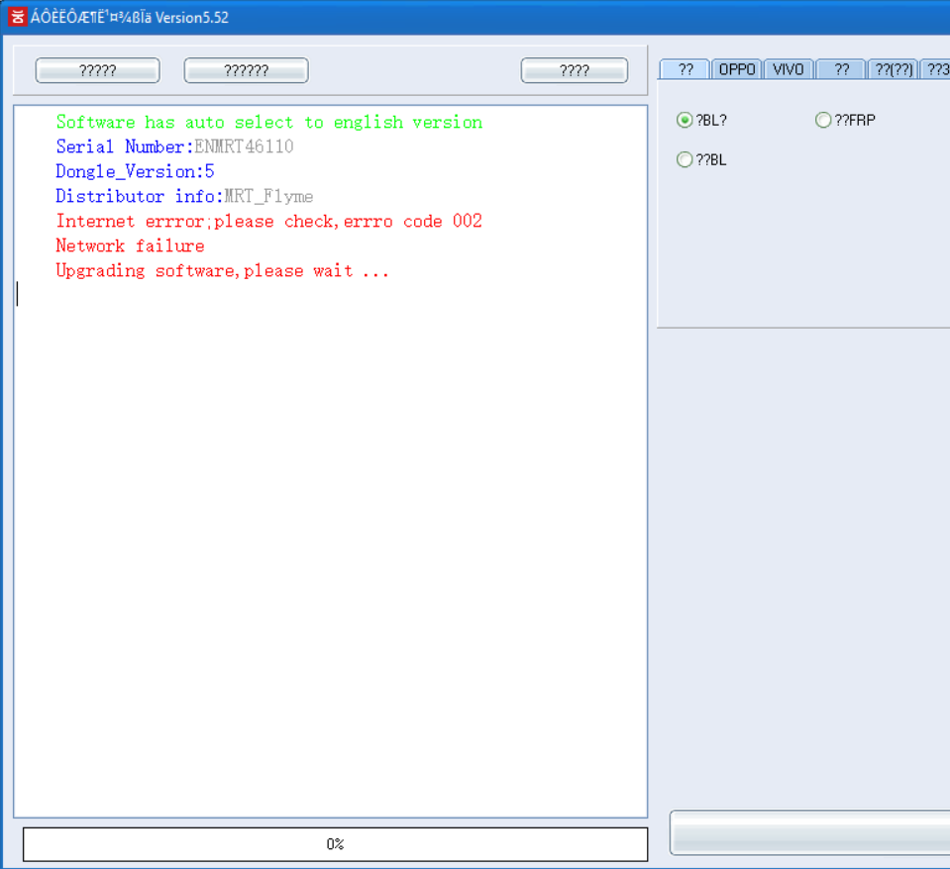Click the red app icon in title bar
950x869 pixels.
(17, 17)
